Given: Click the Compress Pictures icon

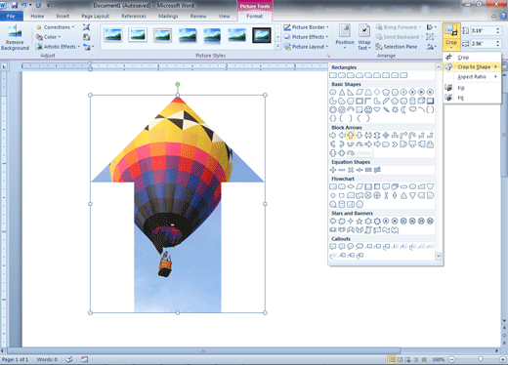Looking at the screenshot, I should 86,27.
